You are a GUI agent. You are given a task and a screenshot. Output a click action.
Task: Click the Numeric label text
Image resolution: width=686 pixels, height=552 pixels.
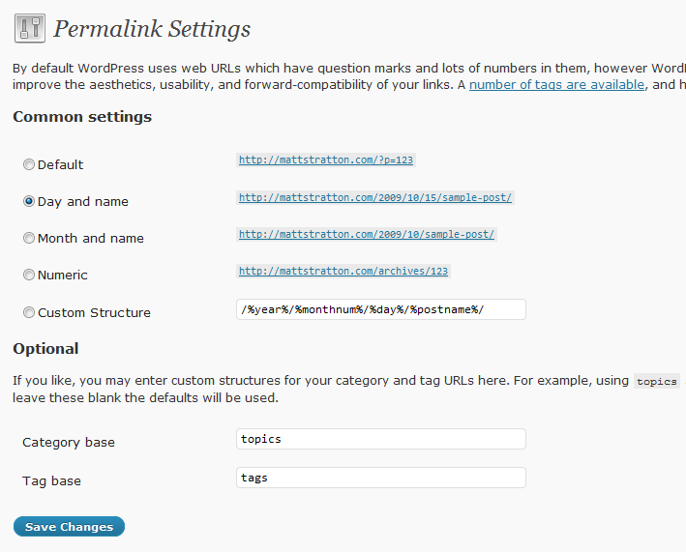(x=63, y=275)
